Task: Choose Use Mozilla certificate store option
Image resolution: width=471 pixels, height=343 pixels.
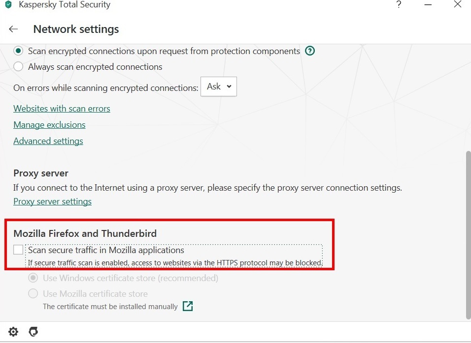Action: click(x=33, y=294)
